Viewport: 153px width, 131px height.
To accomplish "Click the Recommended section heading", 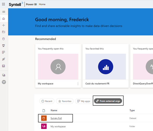I will pyautogui.click(x=46, y=39).
